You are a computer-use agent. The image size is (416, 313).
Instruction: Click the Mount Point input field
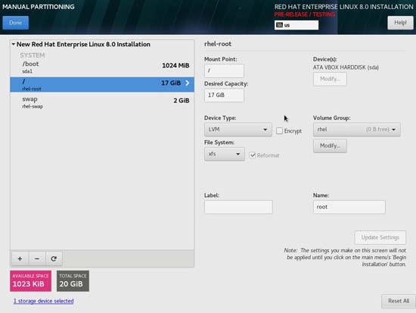tap(224, 70)
